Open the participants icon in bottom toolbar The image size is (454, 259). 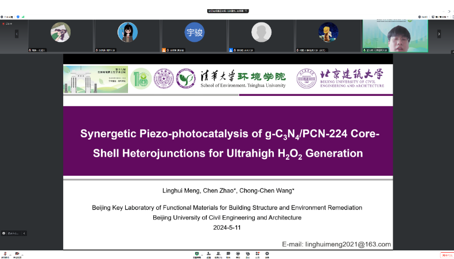pos(208,254)
